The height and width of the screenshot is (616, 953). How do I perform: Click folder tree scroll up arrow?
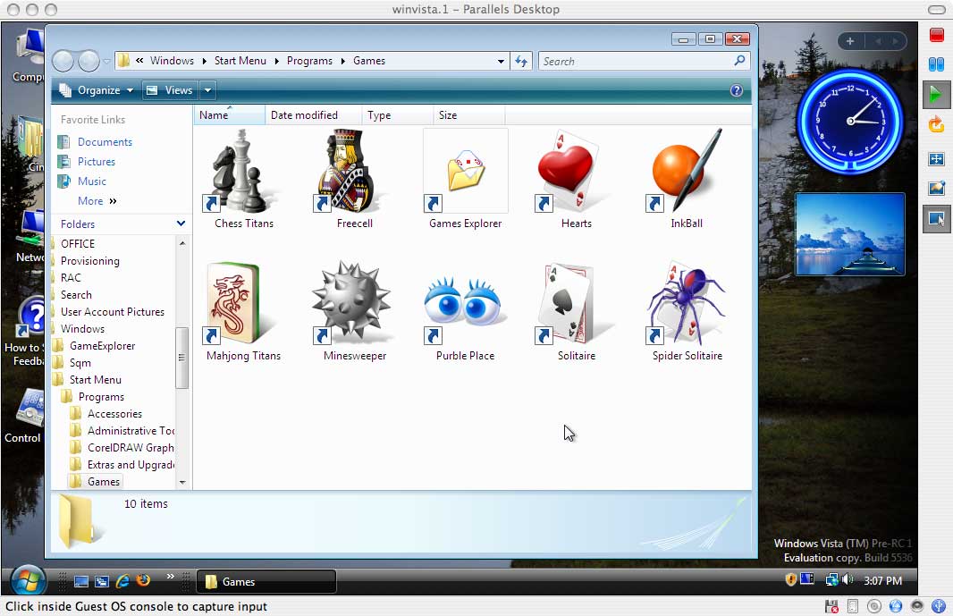(x=181, y=243)
